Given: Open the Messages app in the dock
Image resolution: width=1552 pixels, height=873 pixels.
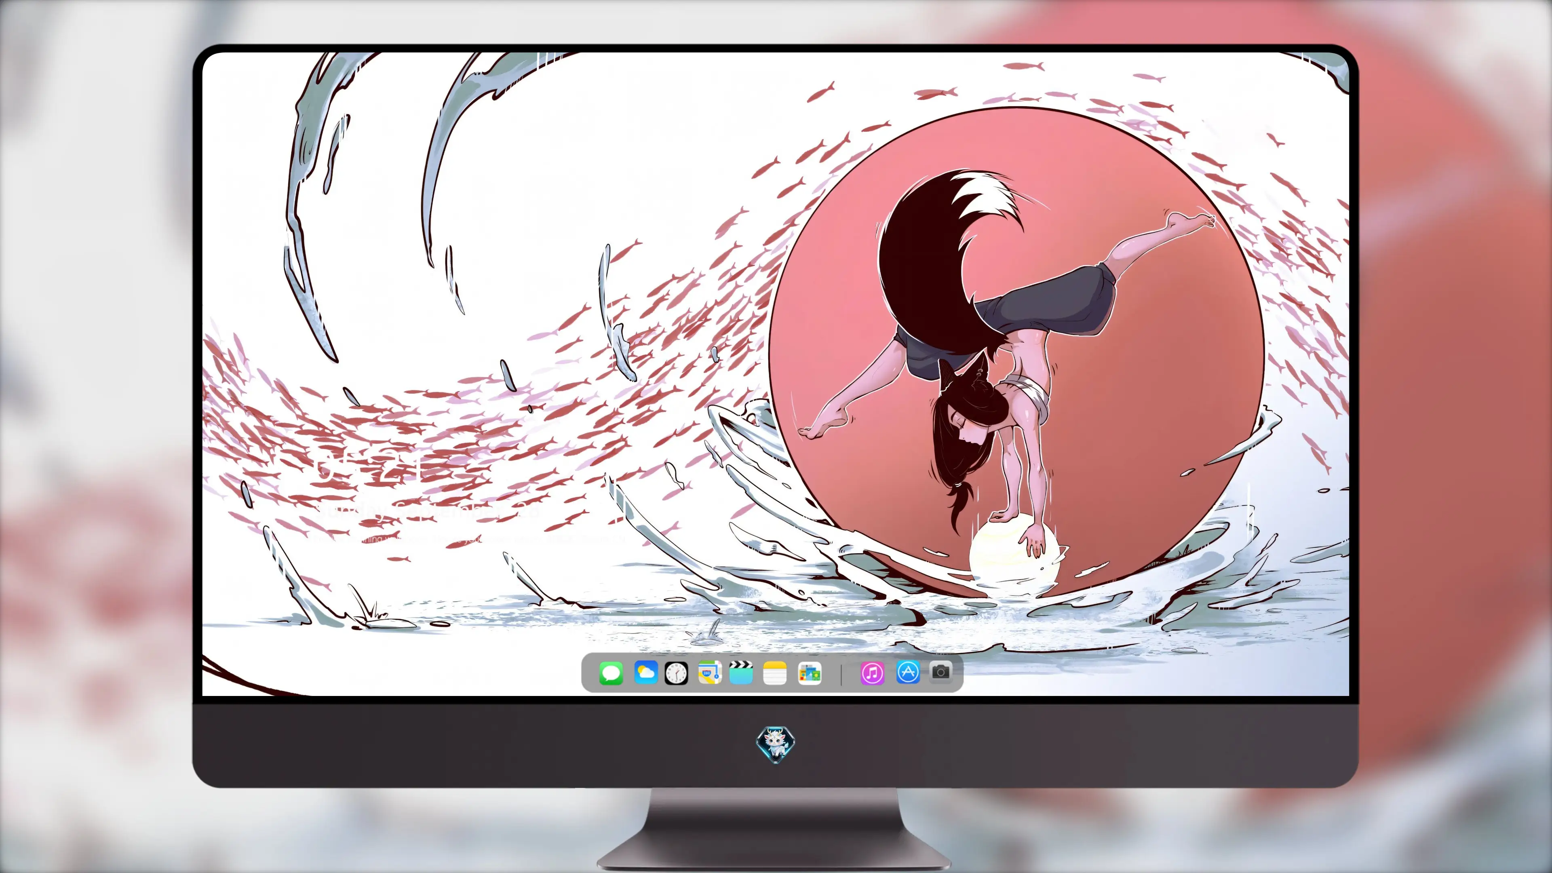Looking at the screenshot, I should click(611, 673).
